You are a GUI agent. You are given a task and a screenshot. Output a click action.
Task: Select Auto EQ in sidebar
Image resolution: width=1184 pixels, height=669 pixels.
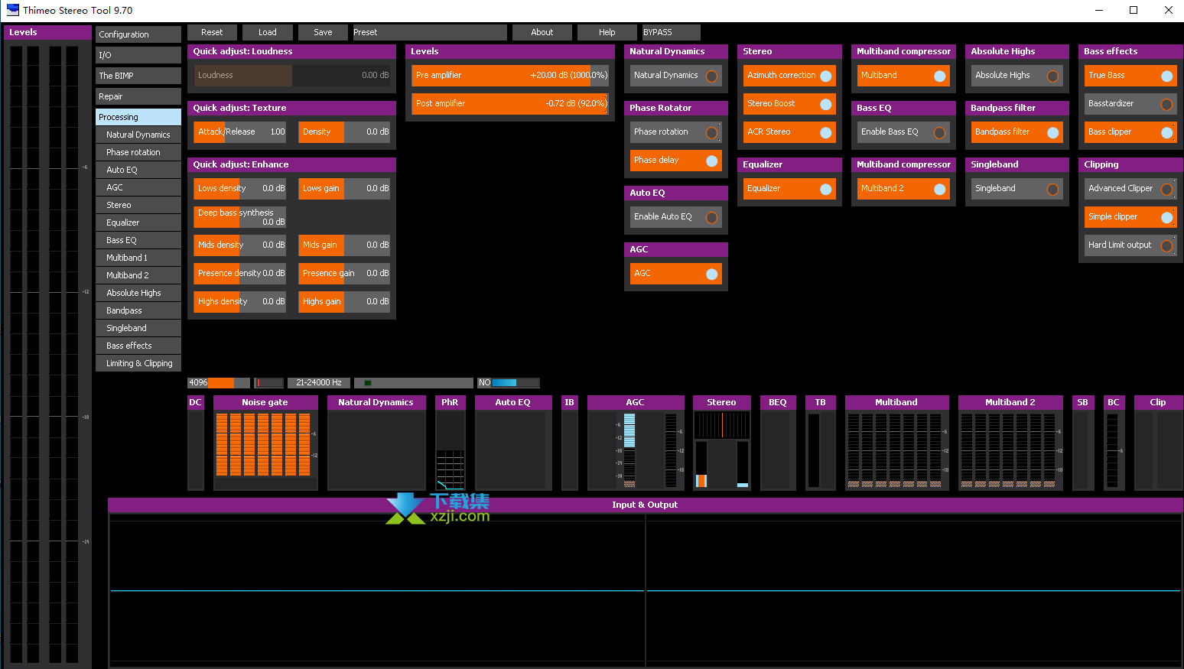click(x=138, y=170)
